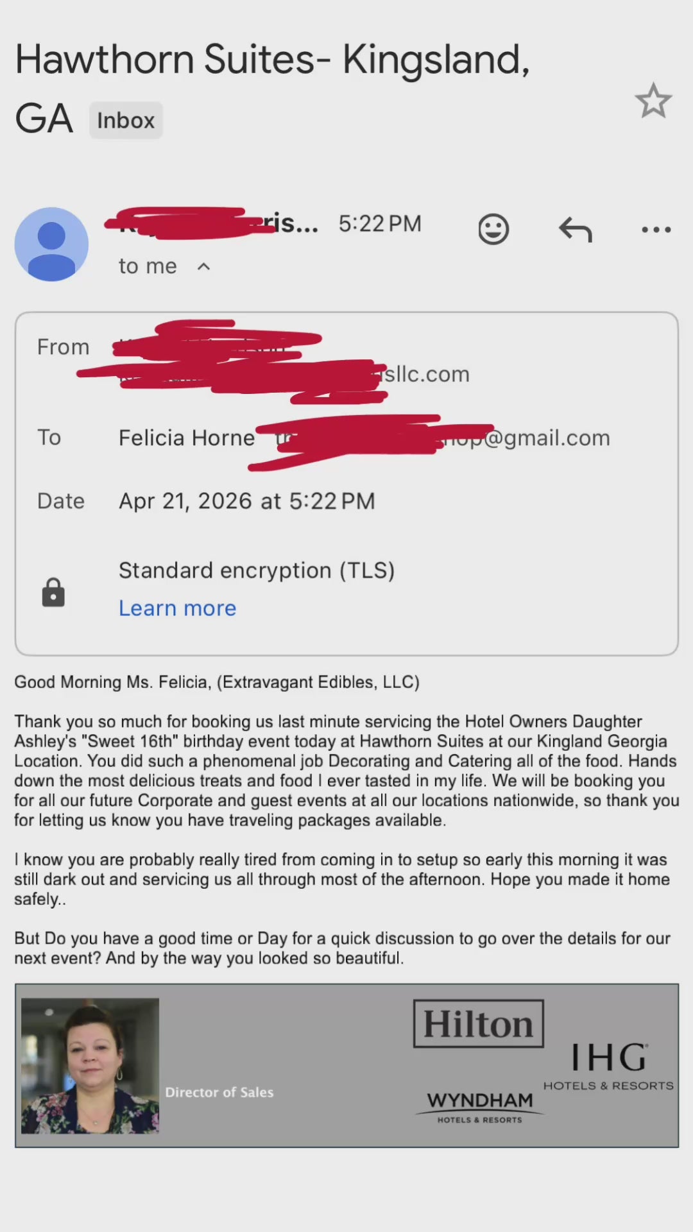Viewport: 693px width, 1232px height.
Task: Click the 5:22 PM timestamp in the header
Action: click(380, 223)
